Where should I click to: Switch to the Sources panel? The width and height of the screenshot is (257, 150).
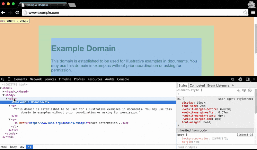50,79
